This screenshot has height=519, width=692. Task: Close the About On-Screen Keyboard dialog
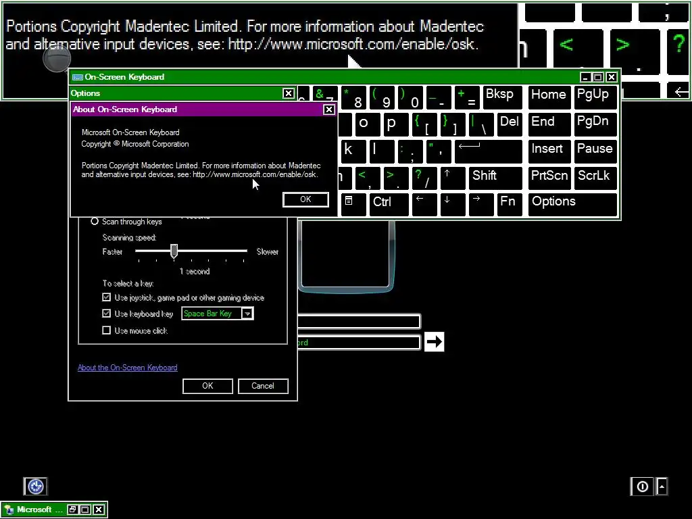(x=329, y=109)
